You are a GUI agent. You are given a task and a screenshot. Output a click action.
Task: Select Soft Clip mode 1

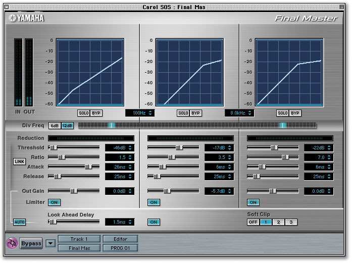pos(266,222)
